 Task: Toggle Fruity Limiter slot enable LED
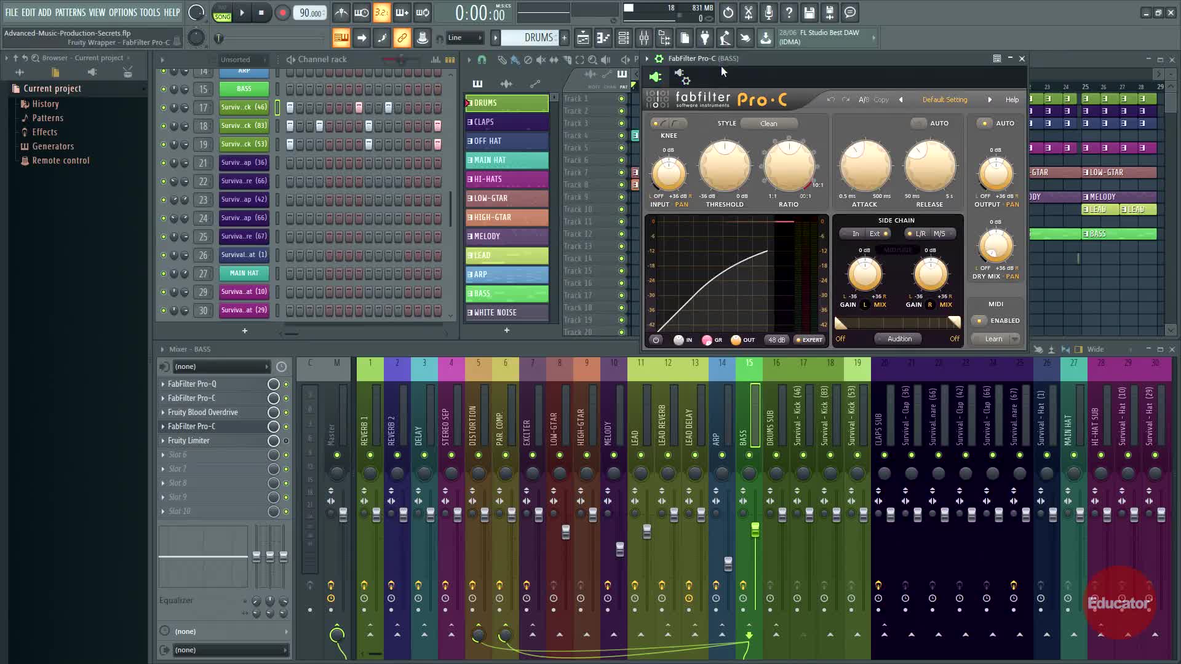point(285,441)
